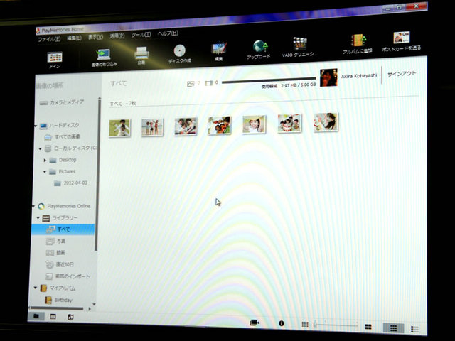Click the small grid icon beside the zoom slider
Screen dimensions: 455x341
click(x=305, y=324)
